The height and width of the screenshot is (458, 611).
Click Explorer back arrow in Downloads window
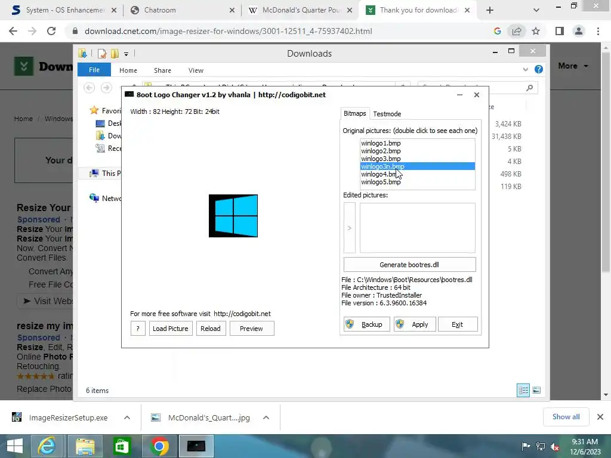(x=90, y=88)
